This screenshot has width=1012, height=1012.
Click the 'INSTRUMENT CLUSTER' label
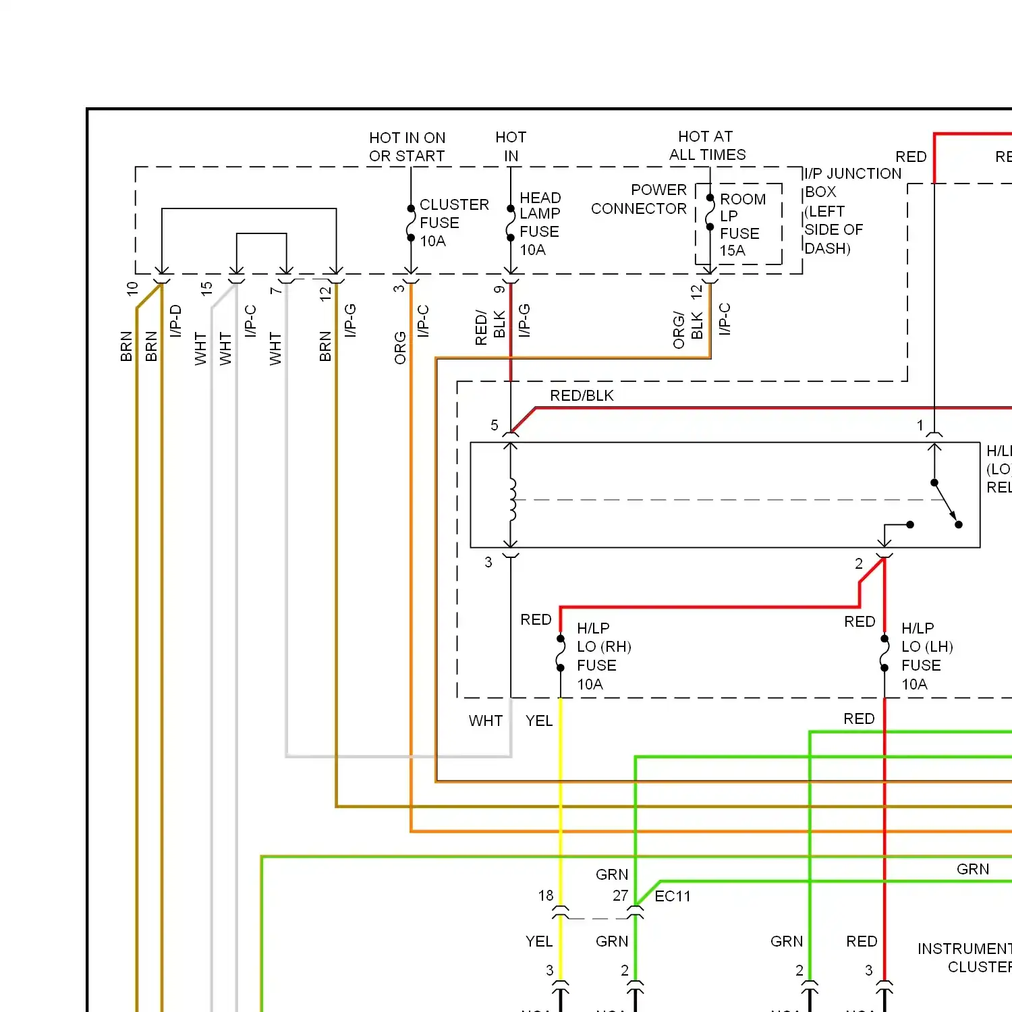[x=964, y=957]
